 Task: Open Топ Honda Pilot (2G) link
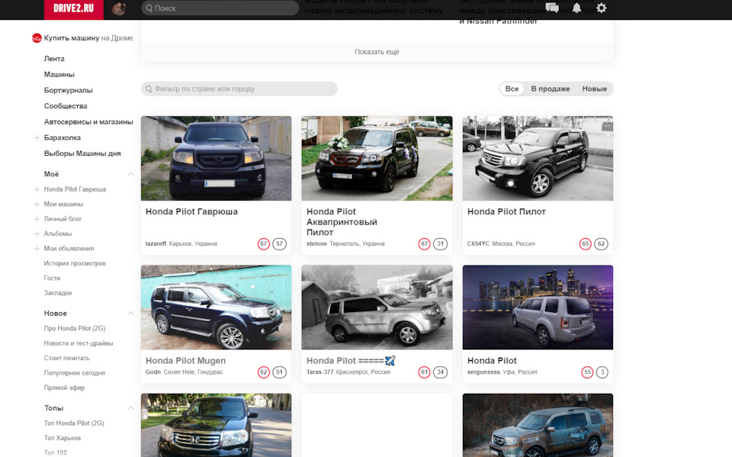click(74, 423)
